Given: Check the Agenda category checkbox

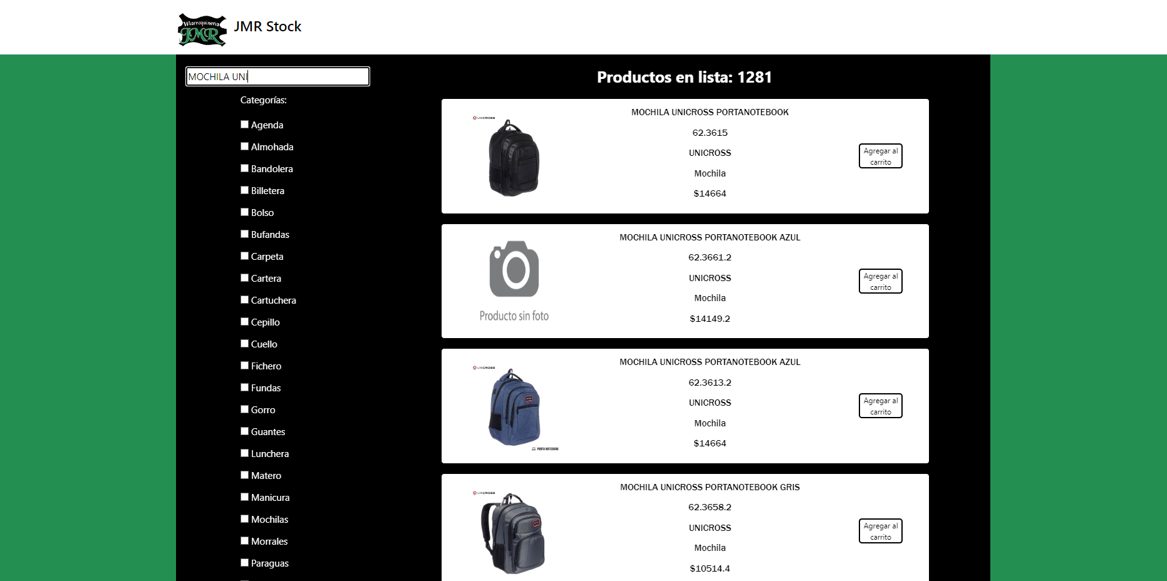Looking at the screenshot, I should (245, 125).
